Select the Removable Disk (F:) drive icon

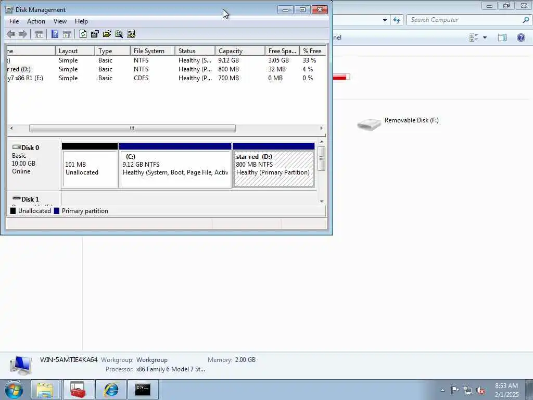tap(369, 124)
